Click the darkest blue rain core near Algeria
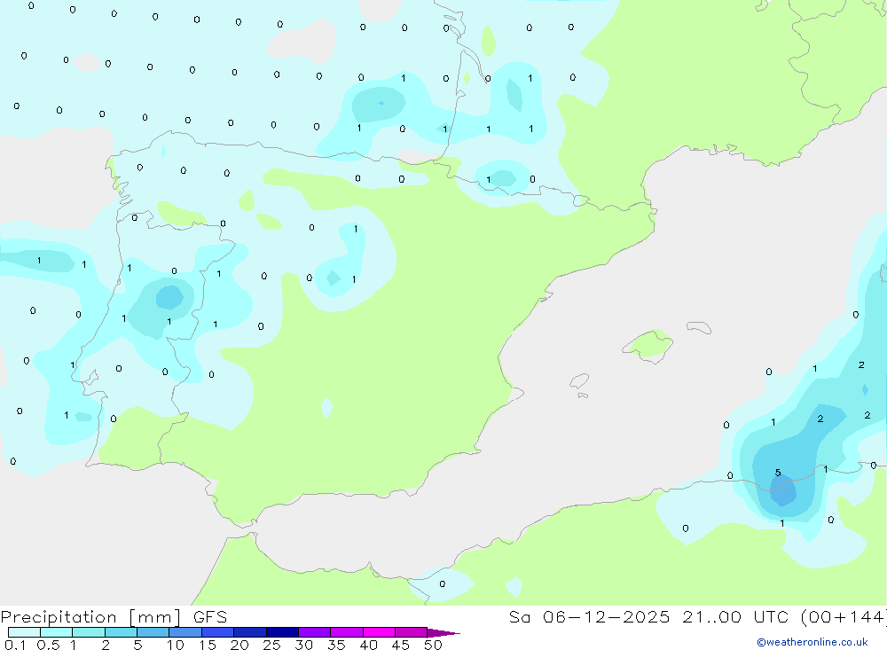This screenshot has width=887, height=650. pyautogui.click(x=783, y=490)
